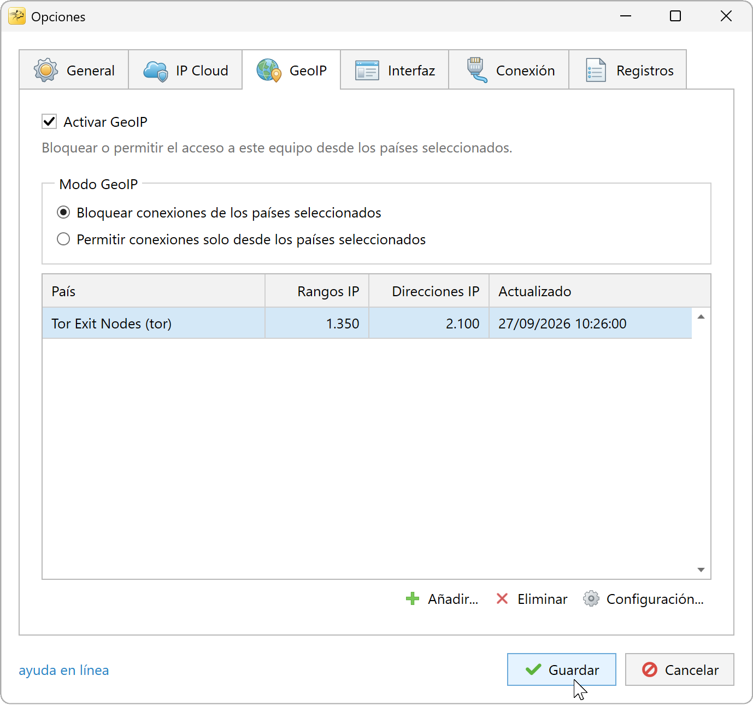This screenshot has height=717, width=753.
Task: Click the Conexión network cable icon
Action: 476,70
